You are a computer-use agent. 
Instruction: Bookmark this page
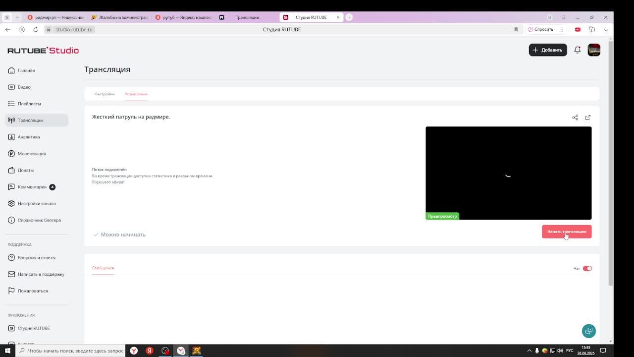(x=516, y=29)
